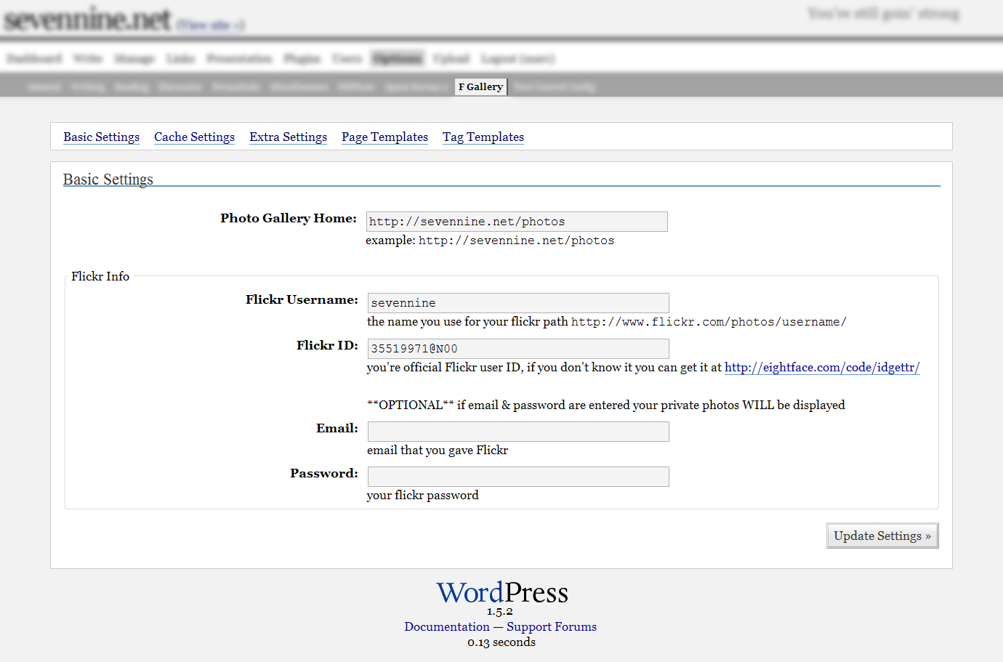Image resolution: width=1003 pixels, height=662 pixels.
Task: Open the Documentation footer link
Action: (447, 626)
